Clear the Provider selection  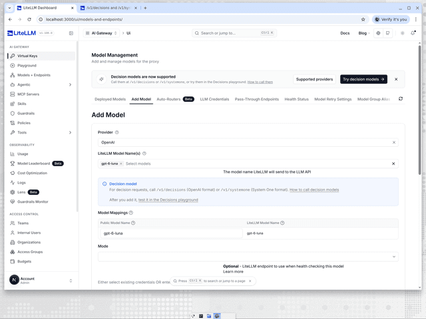pyautogui.click(x=394, y=142)
